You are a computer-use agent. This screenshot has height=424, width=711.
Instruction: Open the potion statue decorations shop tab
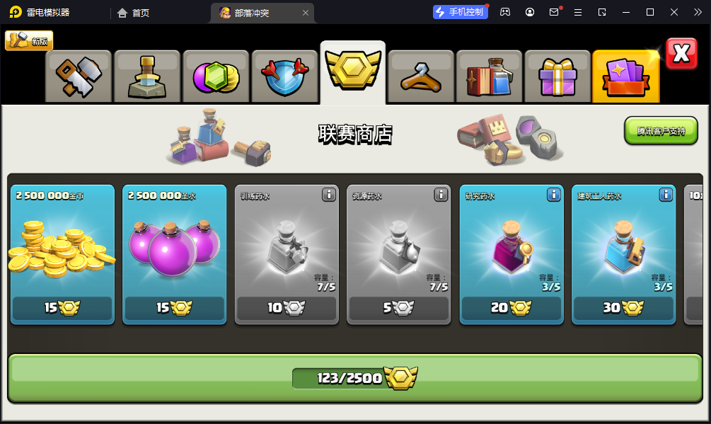point(147,76)
